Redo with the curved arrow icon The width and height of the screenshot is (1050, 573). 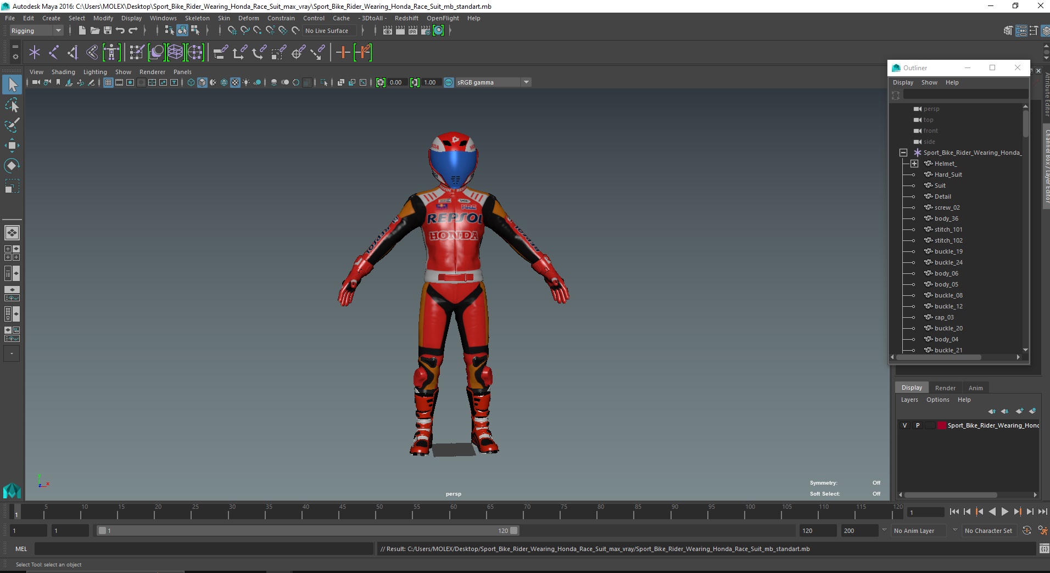133,30
